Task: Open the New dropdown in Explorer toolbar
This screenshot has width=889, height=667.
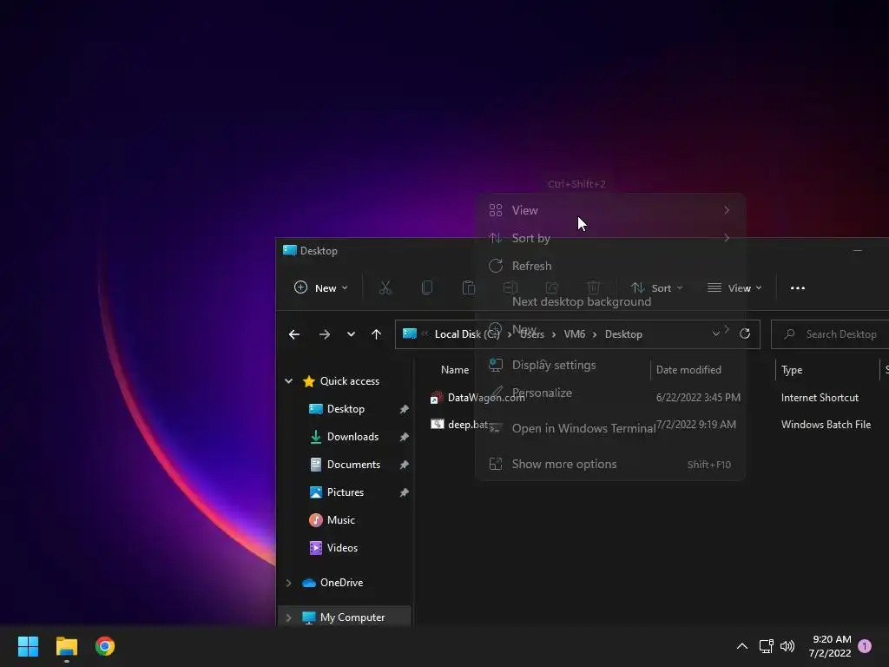Action: click(x=321, y=288)
